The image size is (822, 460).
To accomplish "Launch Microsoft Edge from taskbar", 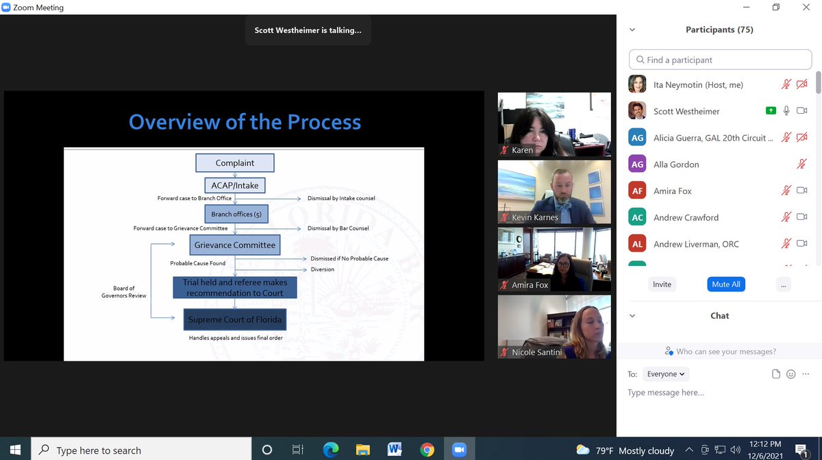I will (x=330, y=450).
